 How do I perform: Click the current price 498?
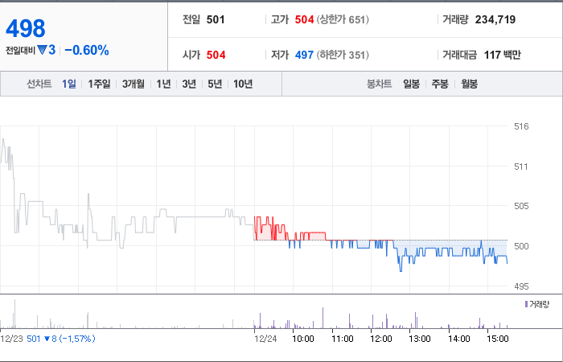[26, 28]
